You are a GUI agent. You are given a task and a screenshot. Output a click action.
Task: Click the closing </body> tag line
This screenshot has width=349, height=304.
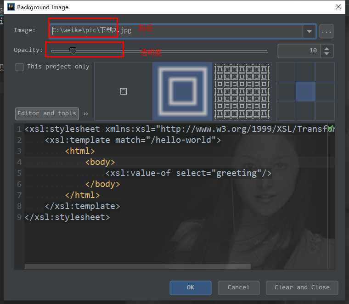(102, 184)
